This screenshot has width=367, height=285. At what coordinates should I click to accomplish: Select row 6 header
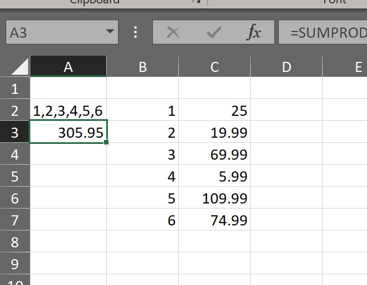(x=15, y=197)
